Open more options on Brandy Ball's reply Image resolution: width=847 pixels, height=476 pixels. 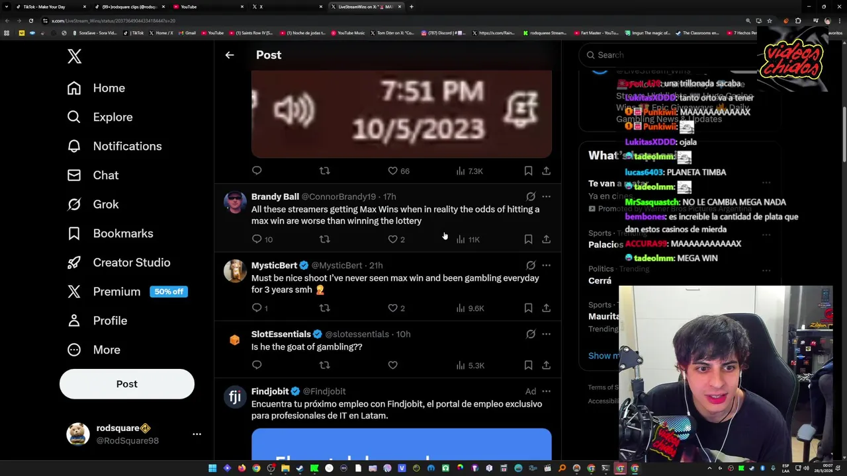click(546, 196)
